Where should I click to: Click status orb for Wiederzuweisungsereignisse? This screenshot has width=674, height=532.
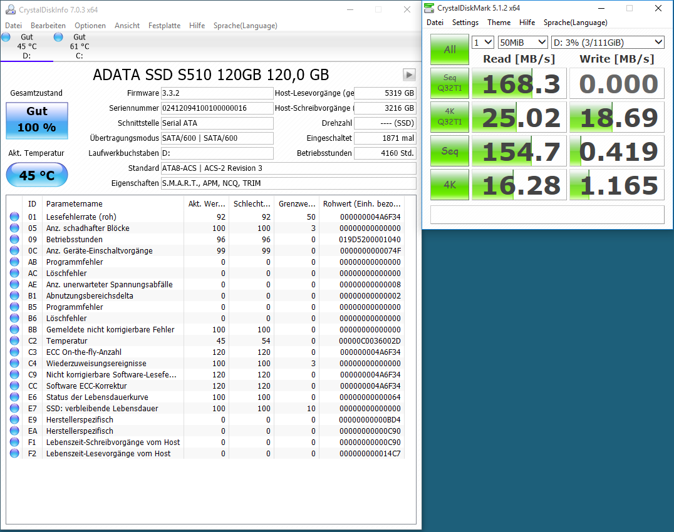(x=14, y=363)
